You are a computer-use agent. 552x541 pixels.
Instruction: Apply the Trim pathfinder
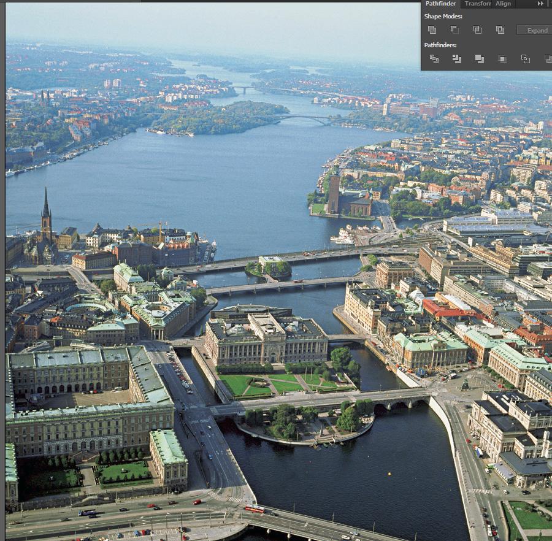pyautogui.click(x=456, y=59)
